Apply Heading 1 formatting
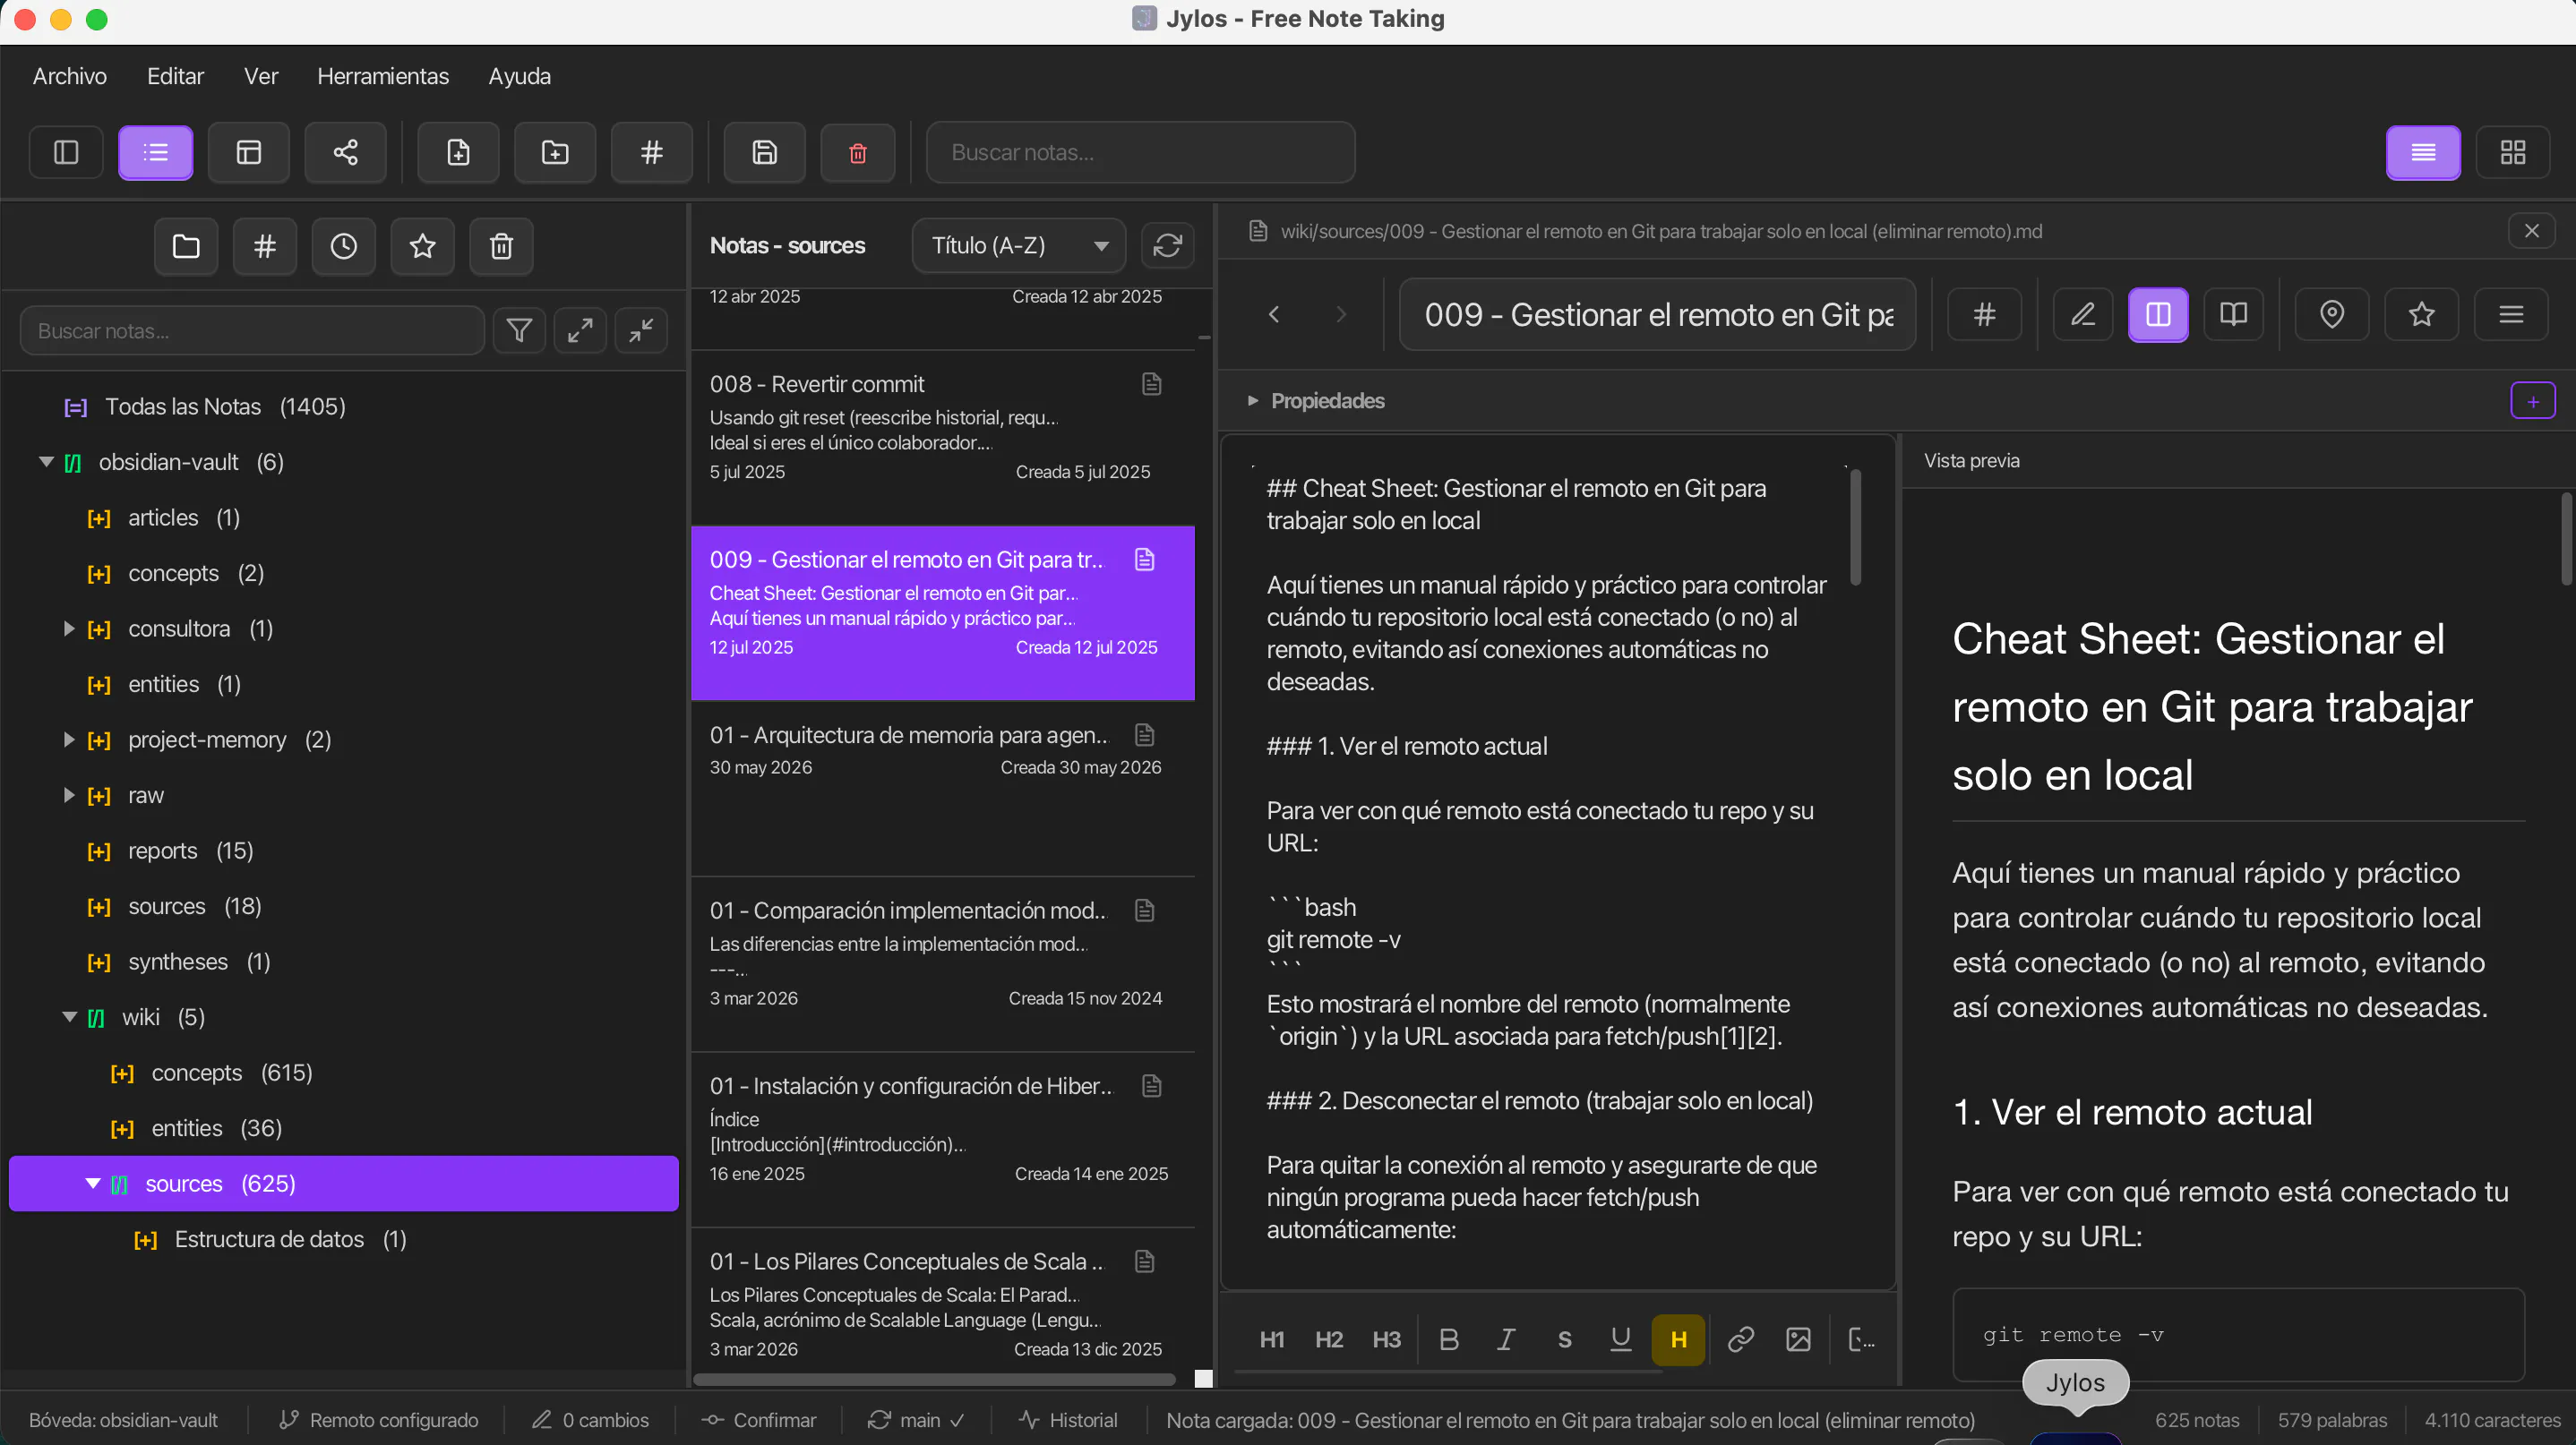This screenshot has width=2576, height=1445. [x=1272, y=1340]
